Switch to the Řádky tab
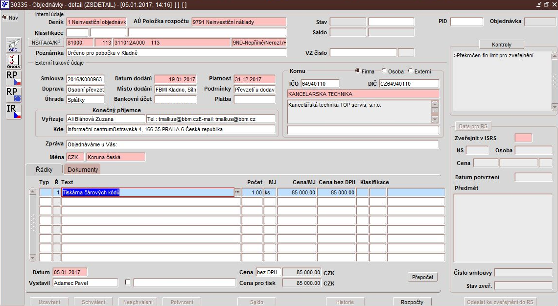Viewport: 558px width, 306px height. coord(44,169)
